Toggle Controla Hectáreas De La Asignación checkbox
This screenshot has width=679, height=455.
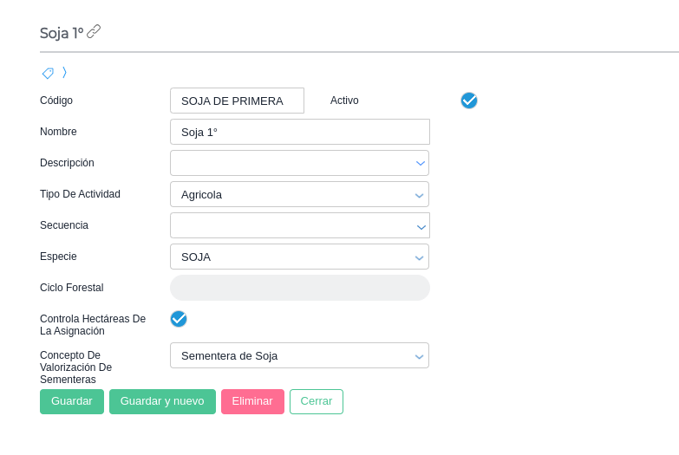tap(179, 319)
